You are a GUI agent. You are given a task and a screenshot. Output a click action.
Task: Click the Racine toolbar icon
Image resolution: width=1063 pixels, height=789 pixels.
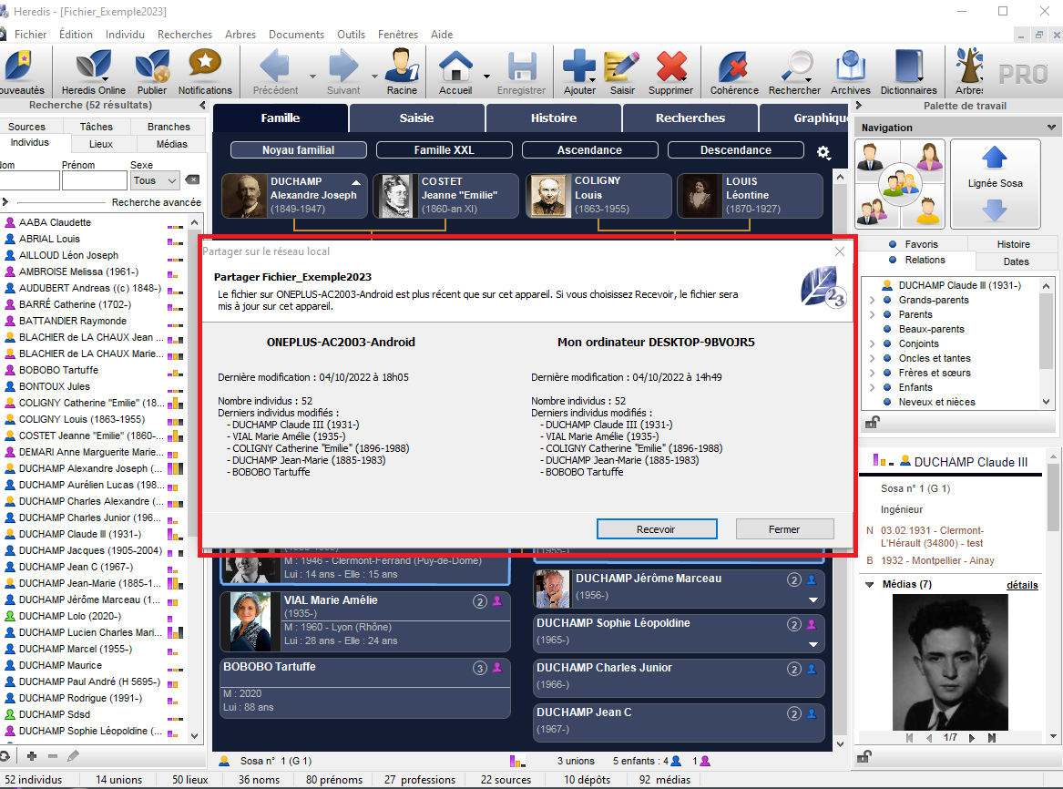click(x=402, y=68)
